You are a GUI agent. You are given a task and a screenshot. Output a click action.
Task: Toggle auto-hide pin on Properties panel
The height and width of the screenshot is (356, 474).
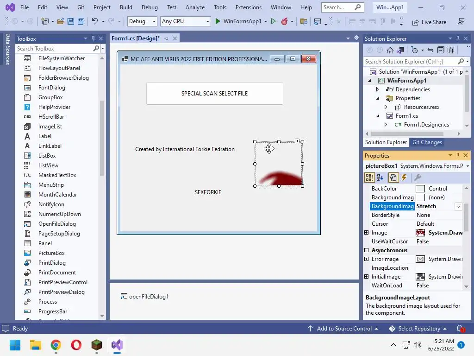(x=458, y=155)
